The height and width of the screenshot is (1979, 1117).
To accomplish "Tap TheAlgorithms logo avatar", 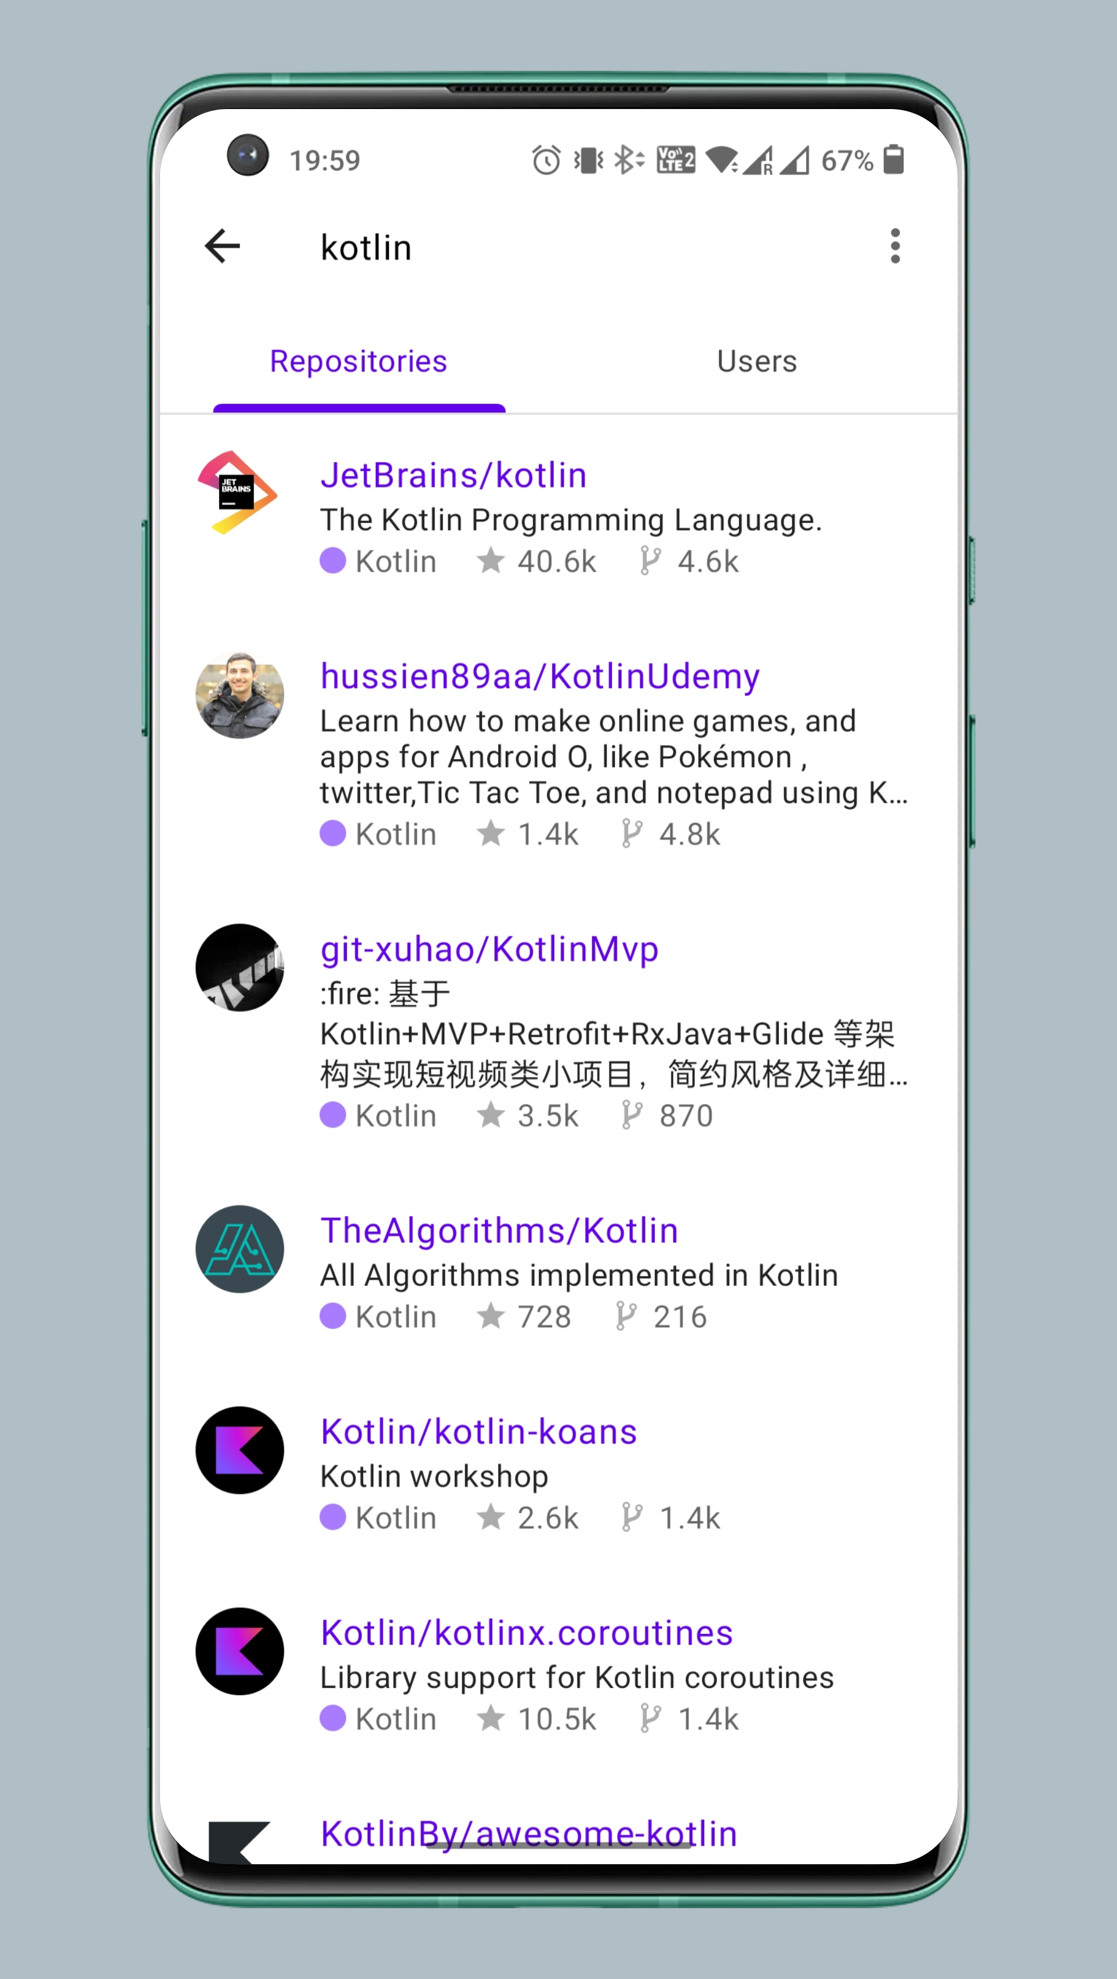I will (x=240, y=1249).
